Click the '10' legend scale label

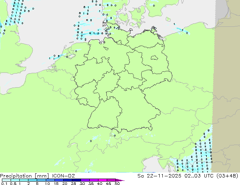[x=47, y=183]
